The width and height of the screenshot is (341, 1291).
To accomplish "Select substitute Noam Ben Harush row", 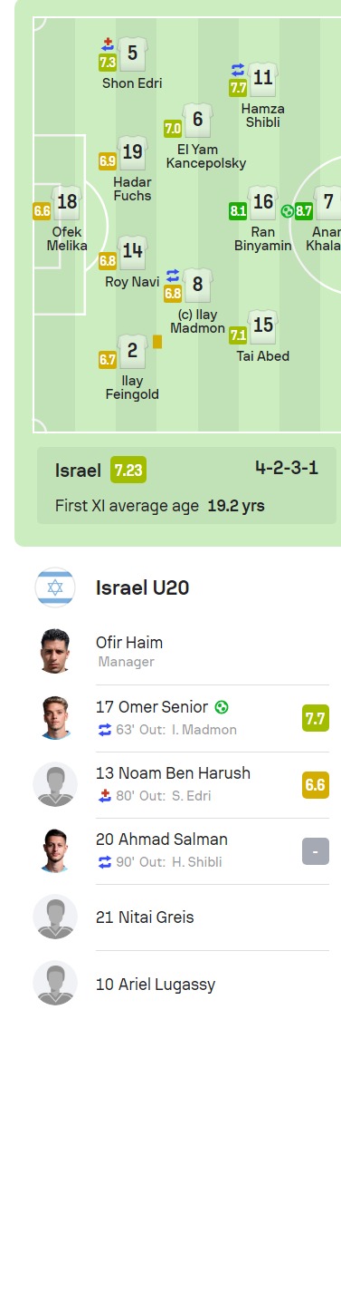I will click(181, 784).
